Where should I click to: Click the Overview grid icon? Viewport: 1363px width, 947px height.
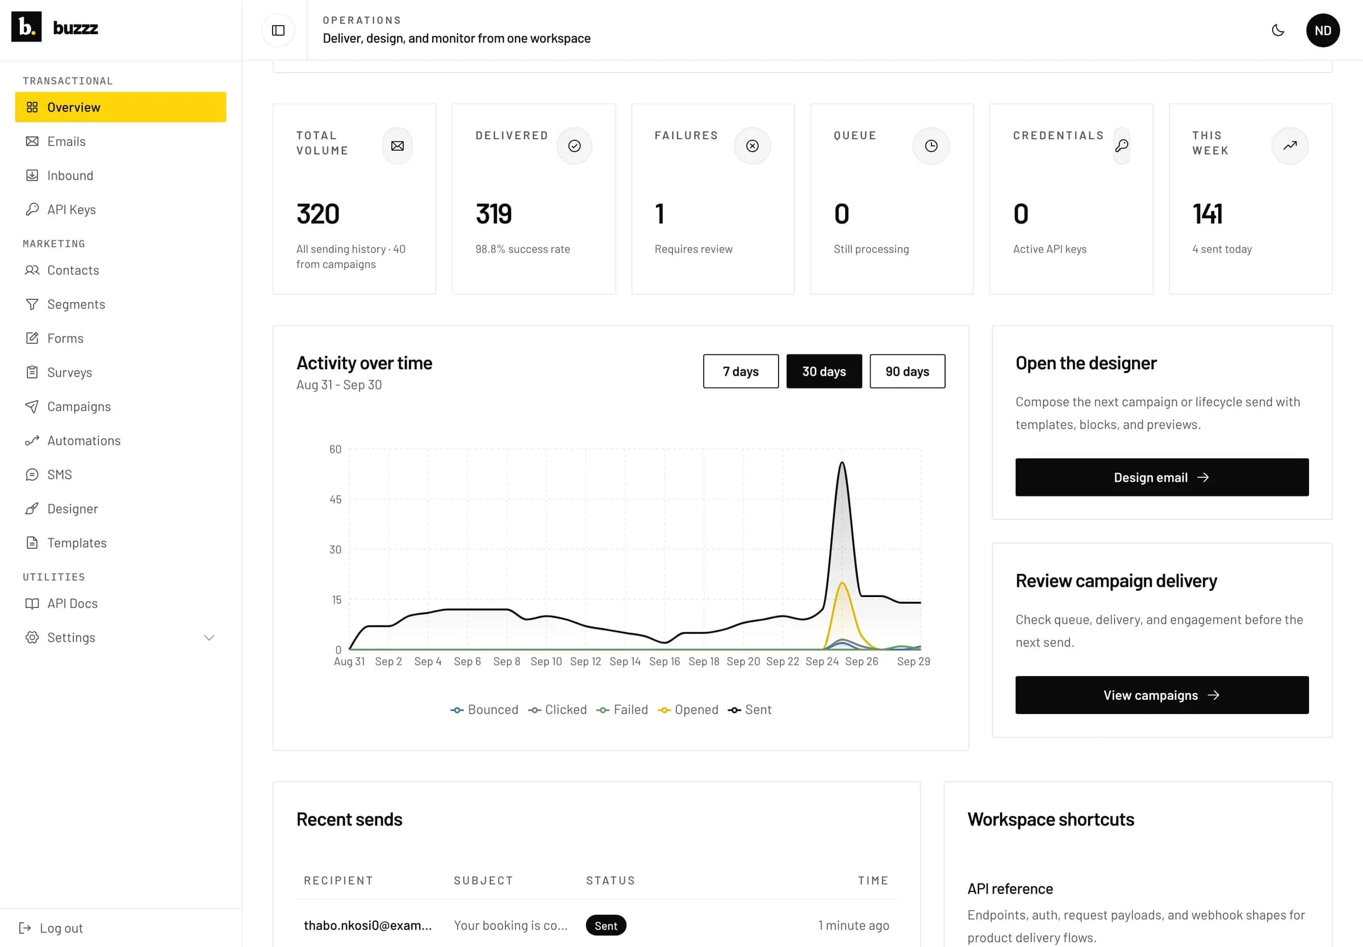tap(32, 107)
